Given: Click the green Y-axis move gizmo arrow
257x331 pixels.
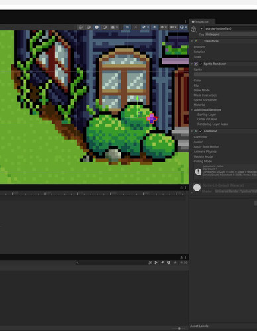Looking at the screenshot, I should click(137, 99).
